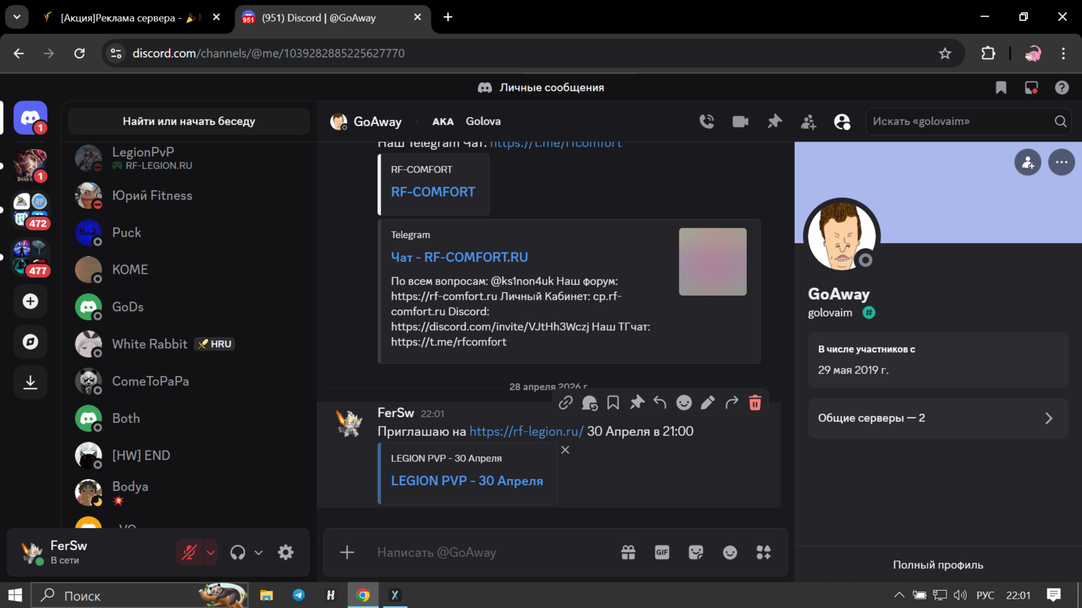
Task: Toggle headphones deafen button
Action: 237,552
